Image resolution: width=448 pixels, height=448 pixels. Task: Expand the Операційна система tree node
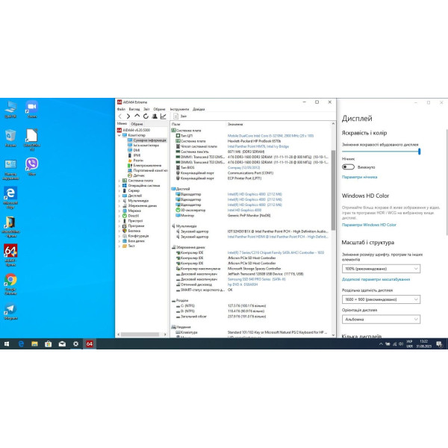pyautogui.click(x=119, y=186)
